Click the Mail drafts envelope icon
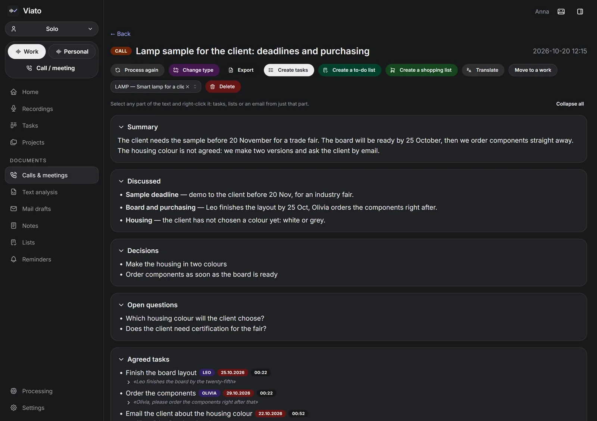This screenshot has height=421, width=597. (x=14, y=209)
